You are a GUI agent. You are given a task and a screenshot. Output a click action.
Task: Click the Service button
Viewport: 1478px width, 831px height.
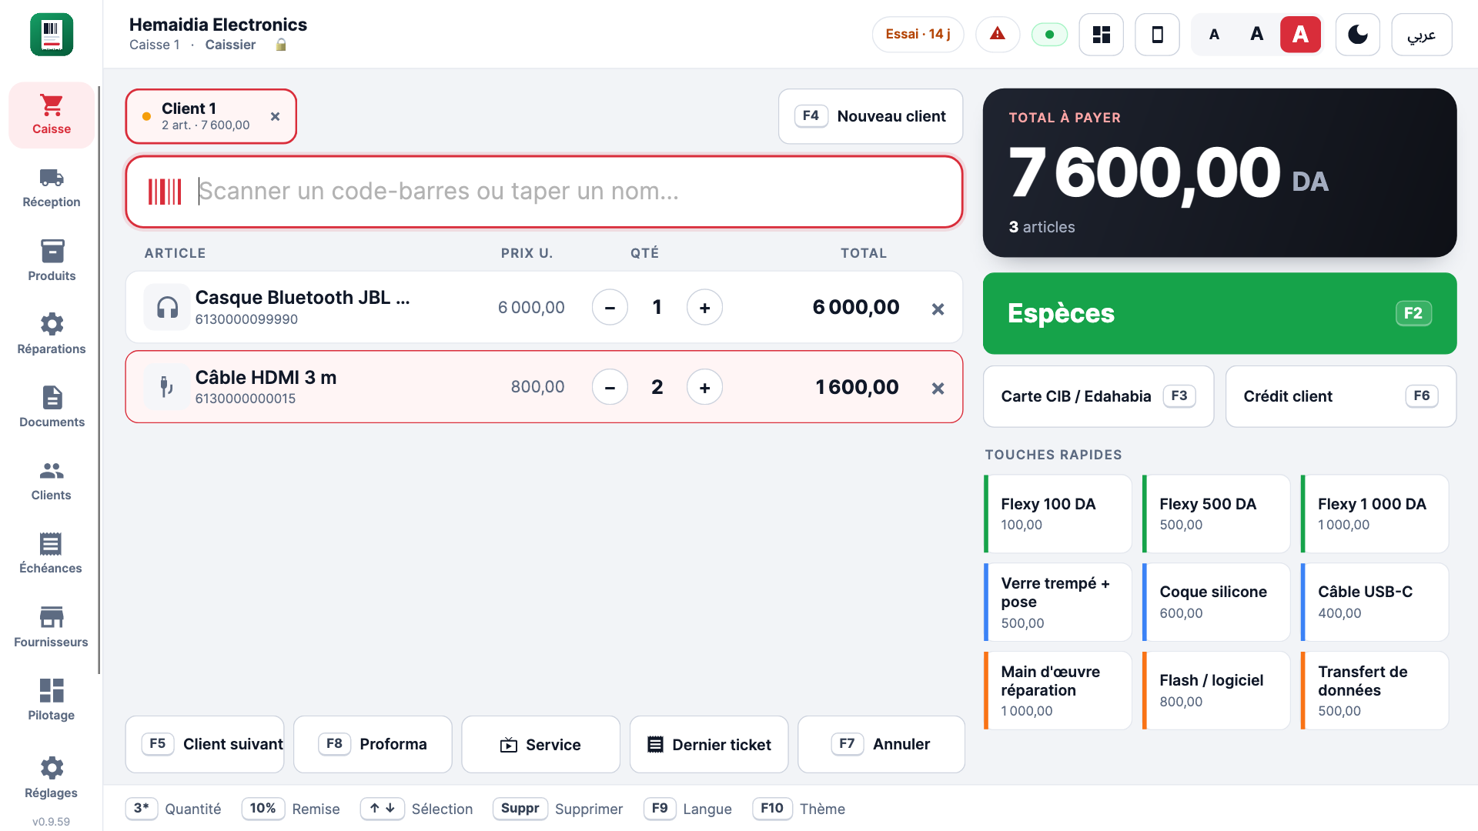(x=540, y=744)
